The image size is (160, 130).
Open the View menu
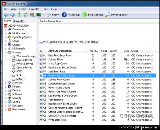pos(13,9)
